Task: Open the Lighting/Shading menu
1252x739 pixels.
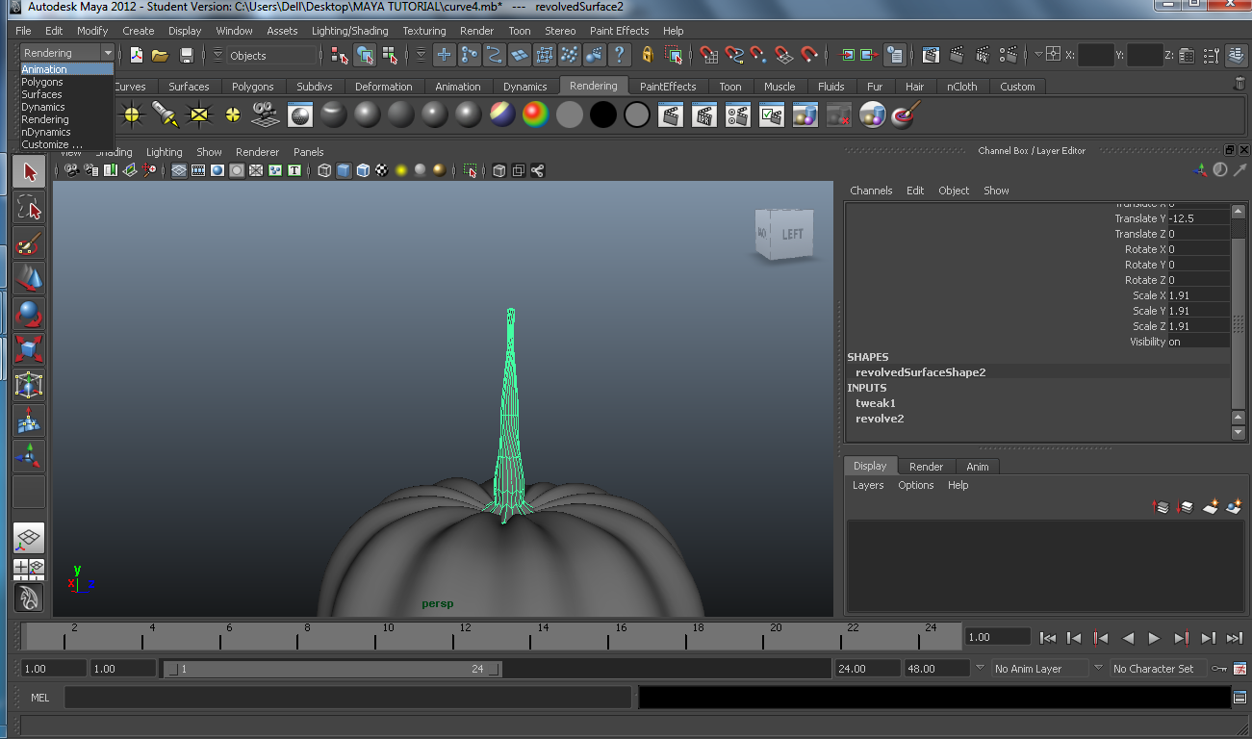Action: pos(350,31)
